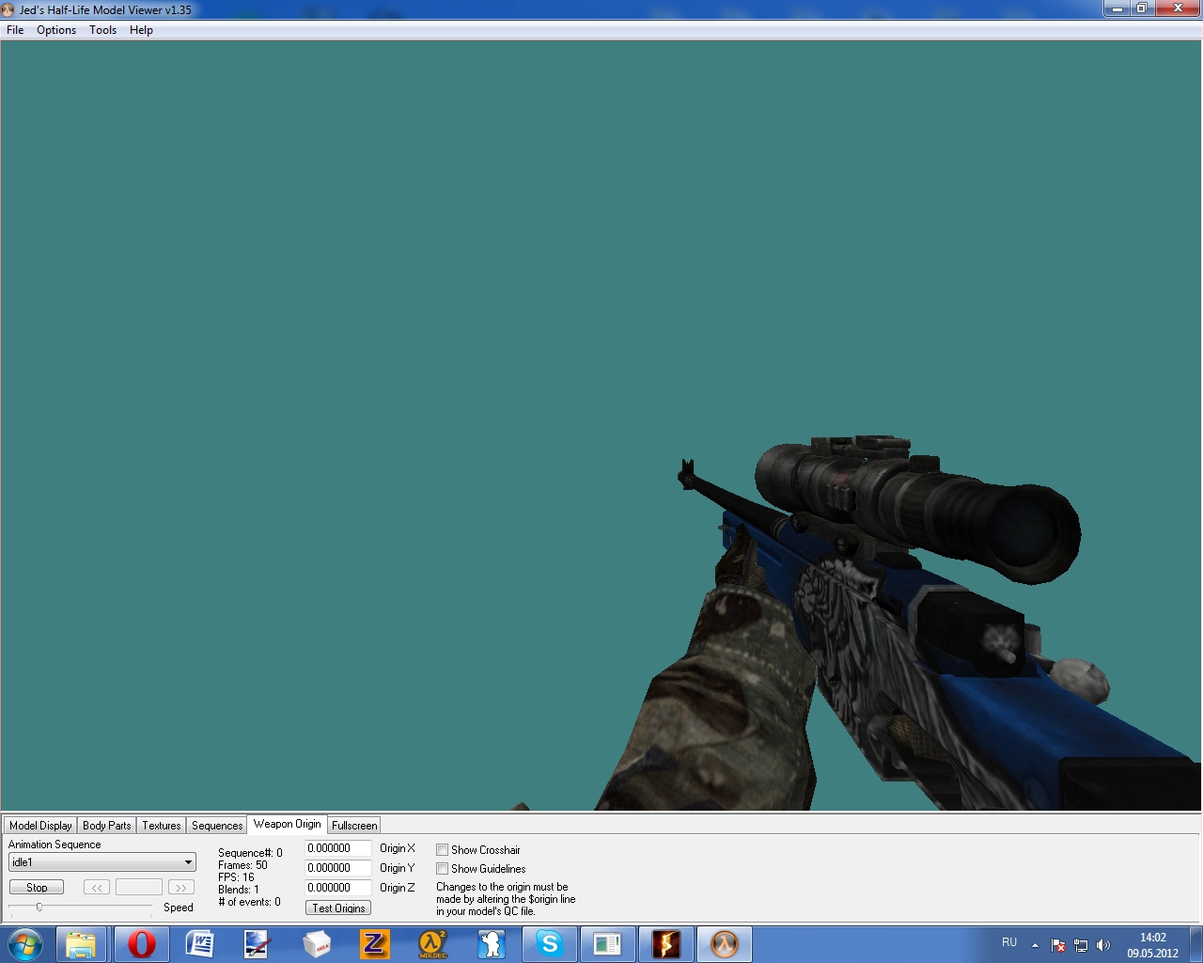Switch the RU input language indicator
The height and width of the screenshot is (963, 1203).
1009,942
